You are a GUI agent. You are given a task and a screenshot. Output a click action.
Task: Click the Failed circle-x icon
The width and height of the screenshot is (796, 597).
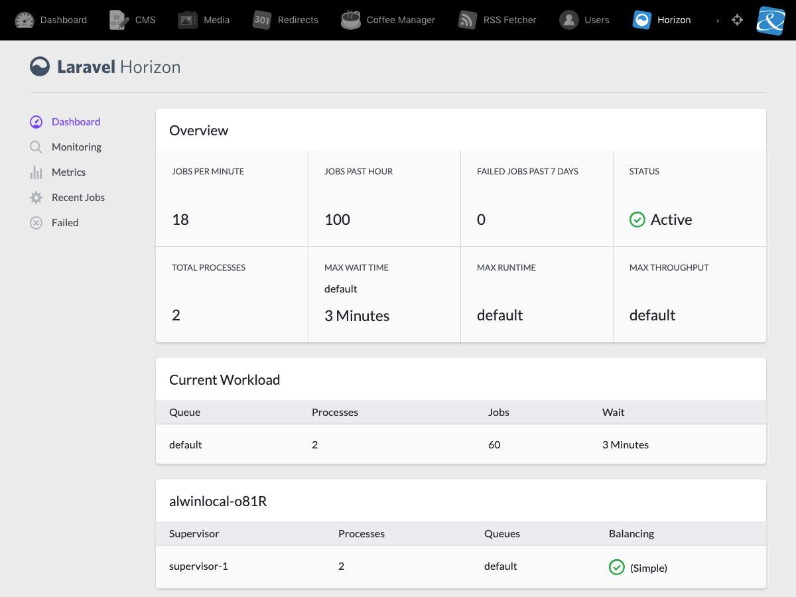[36, 223]
